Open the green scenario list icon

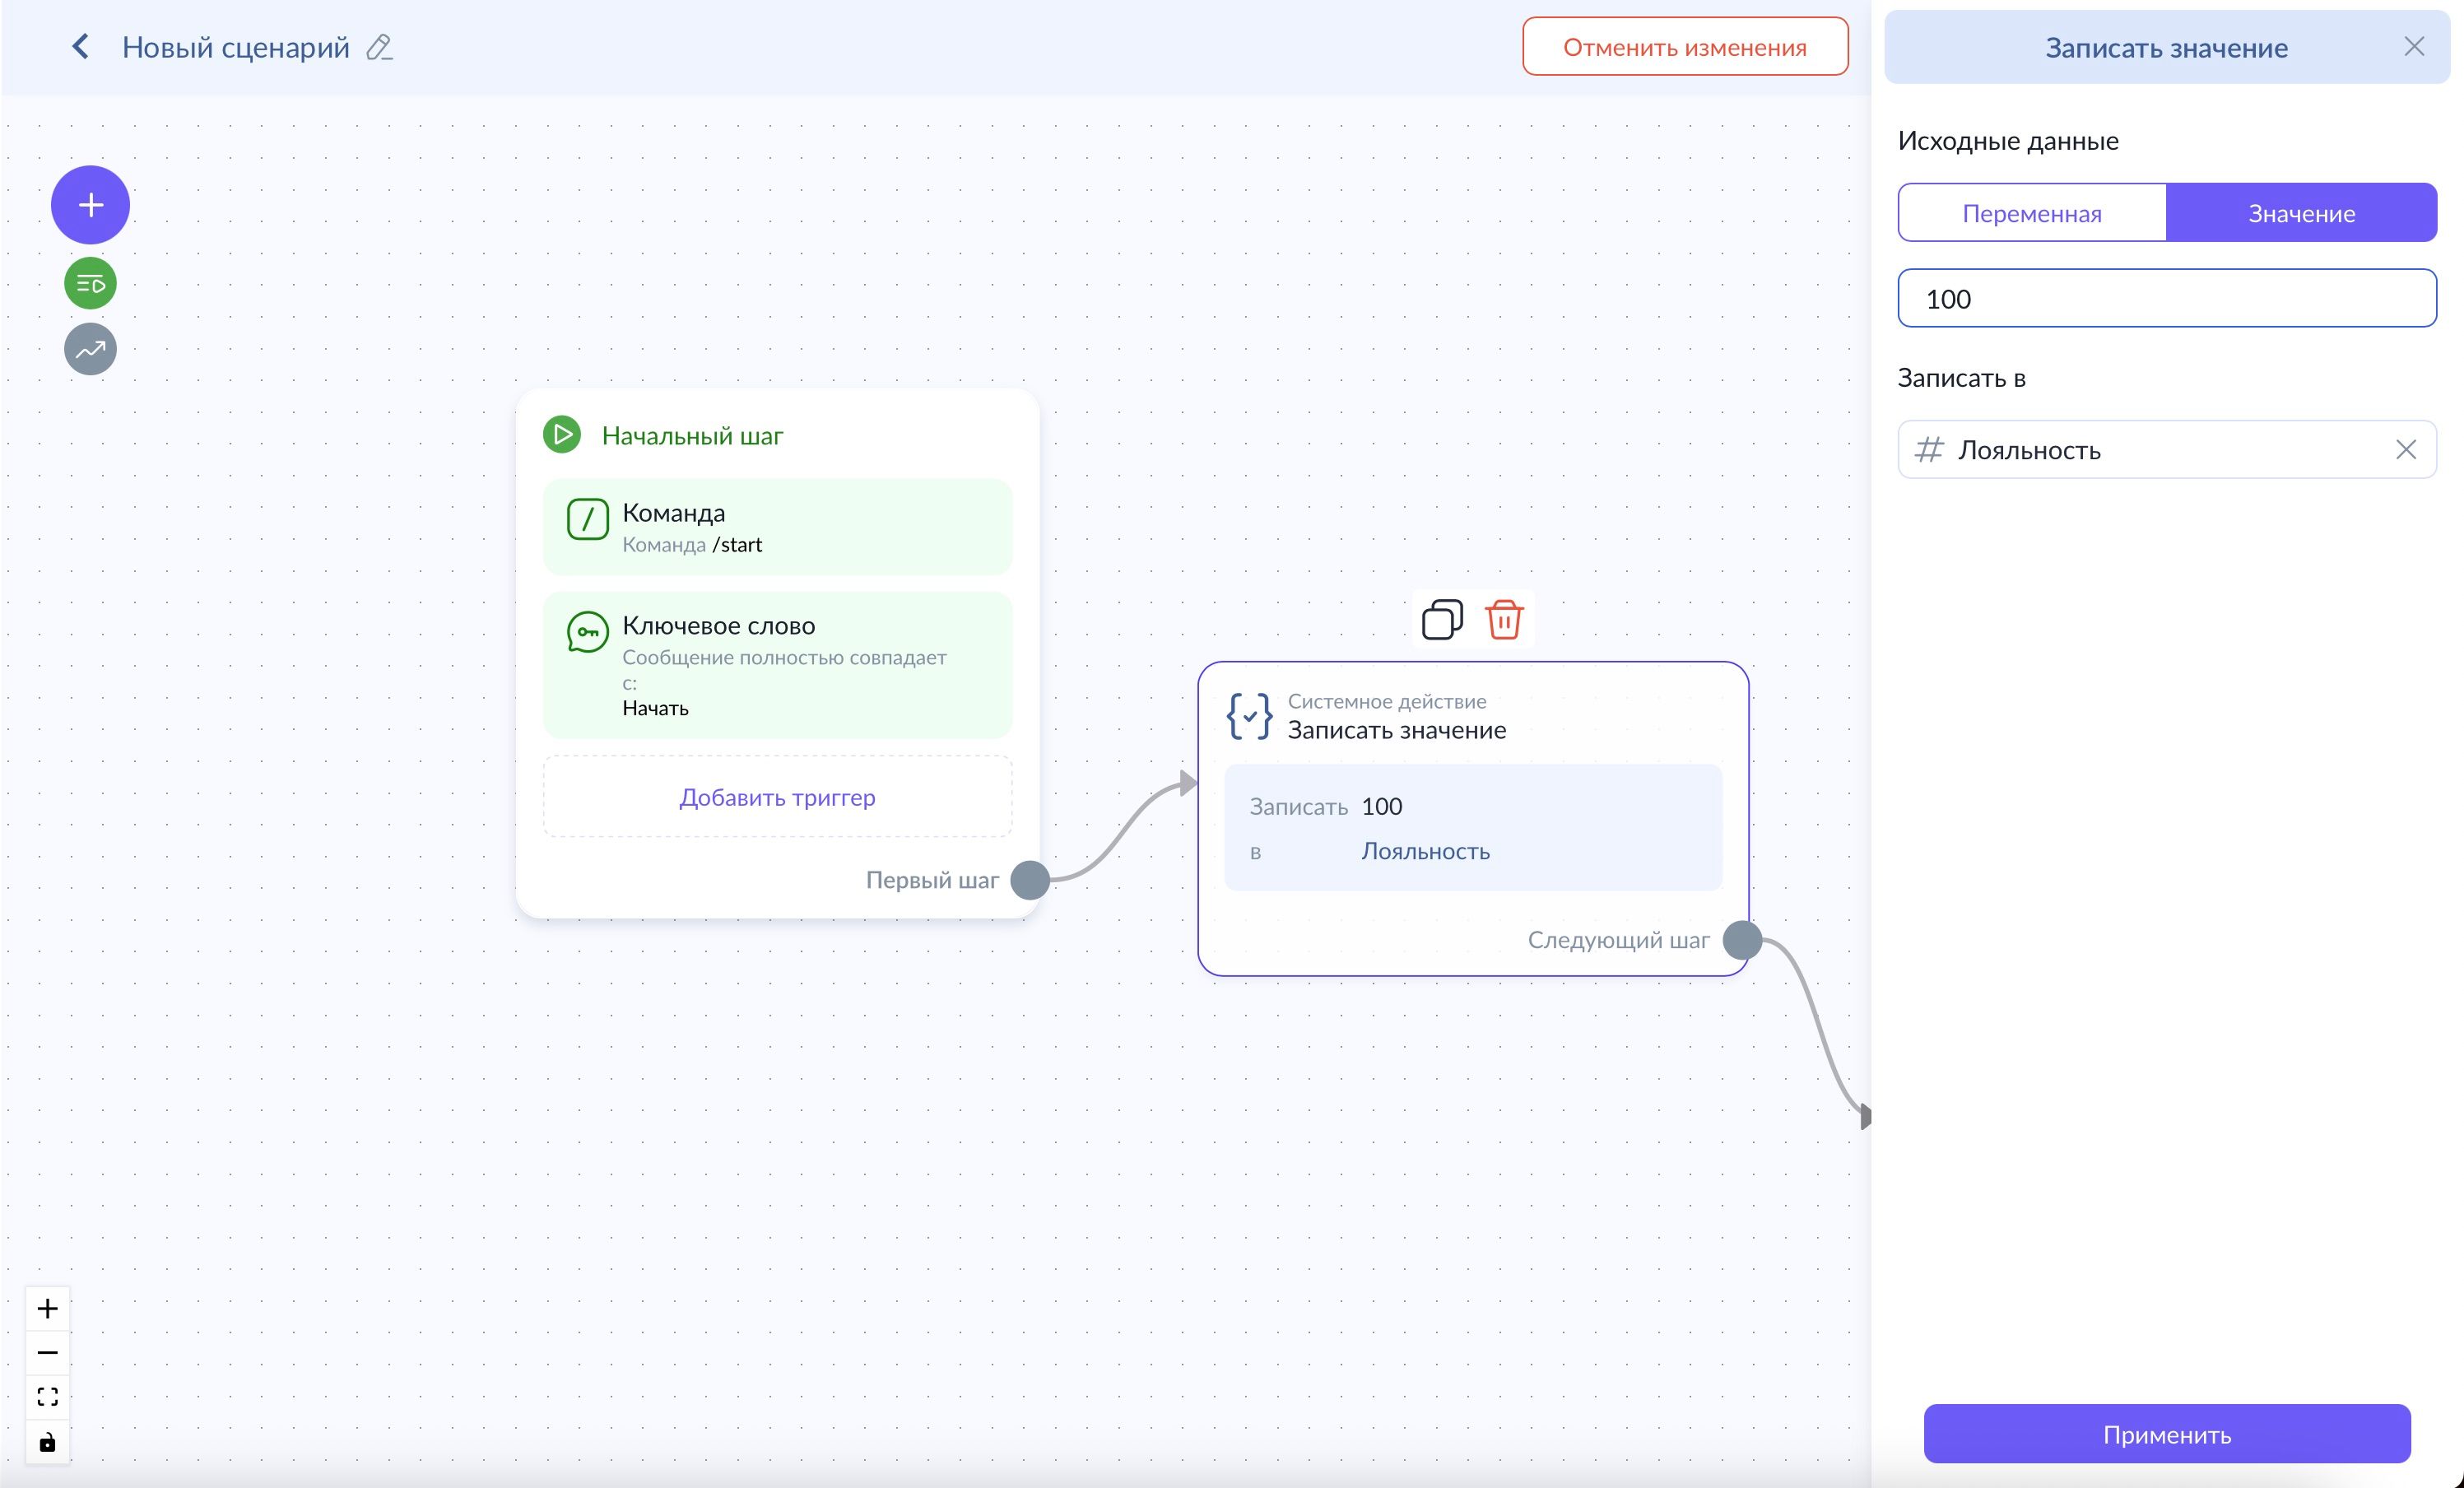[x=90, y=284]
